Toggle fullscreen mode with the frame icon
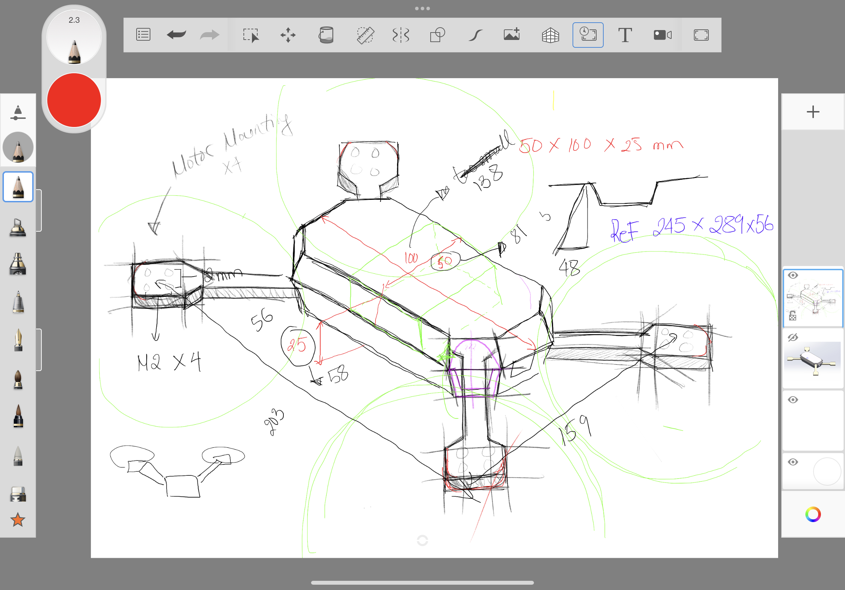845x590 pixels. tap(701, 35)
